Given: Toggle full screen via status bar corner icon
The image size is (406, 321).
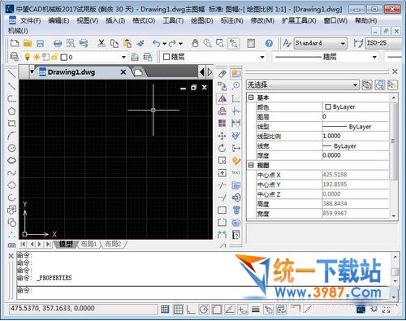Looking at the screenshot, I should tap(387, 309).
